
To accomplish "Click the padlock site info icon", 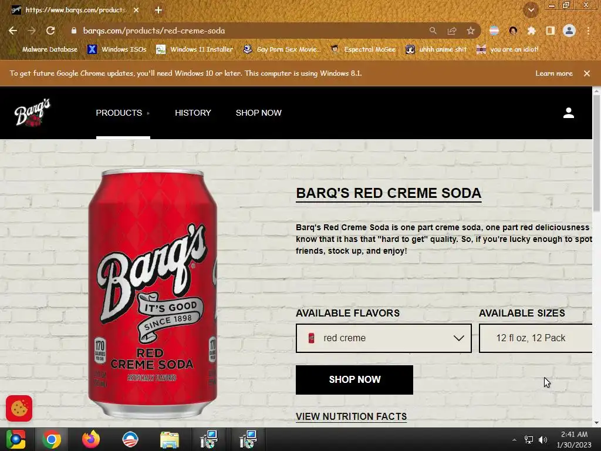I will coord(74,31).
